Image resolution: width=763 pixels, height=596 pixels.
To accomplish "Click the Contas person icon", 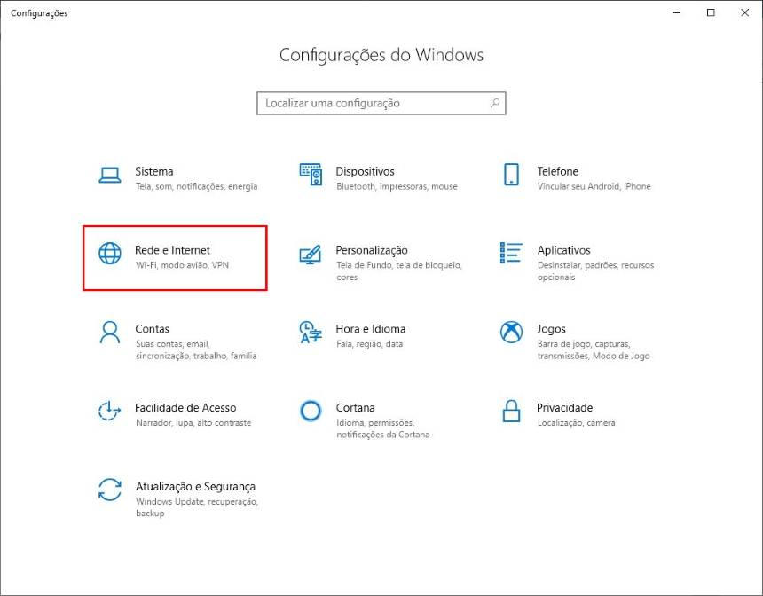I will pyautogui.click(x=109, y=333).
